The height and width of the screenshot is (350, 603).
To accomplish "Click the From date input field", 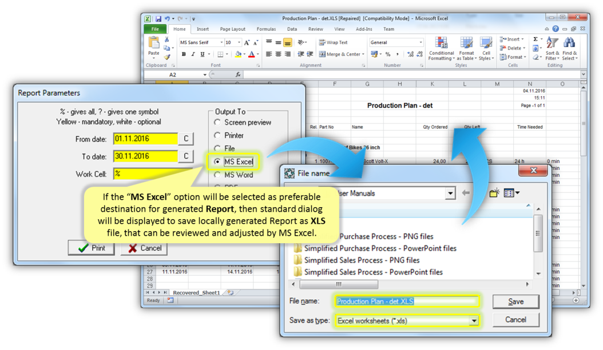I will [x=146, y=139].
